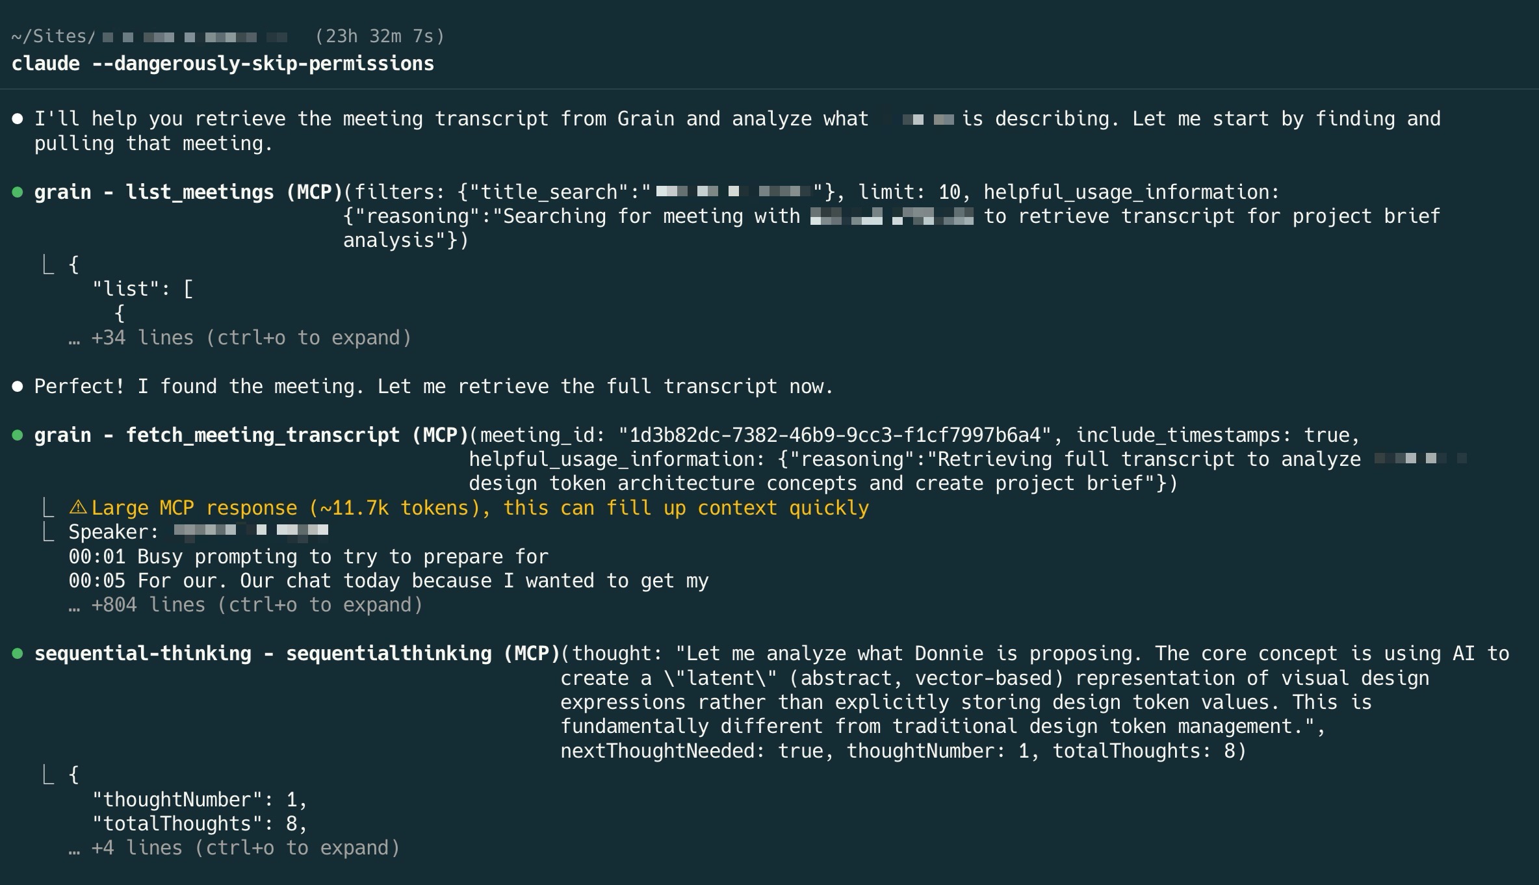The width and height of the screenshot is (1539, 885).
Task: Click the "claude --dangerously-skip-permissions" command line
Action: (223, 64)
